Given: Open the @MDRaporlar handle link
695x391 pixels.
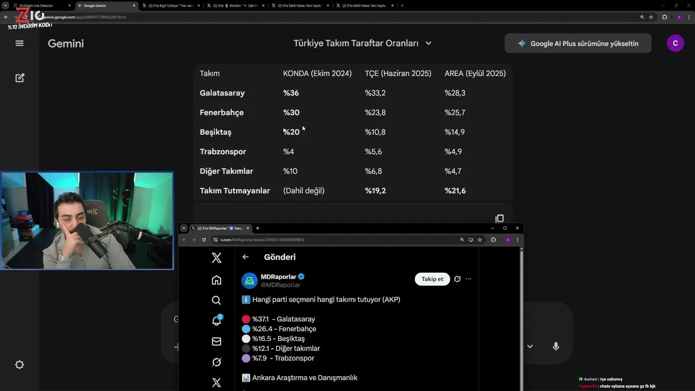Looking at the screenshot, I should point(280,285).
